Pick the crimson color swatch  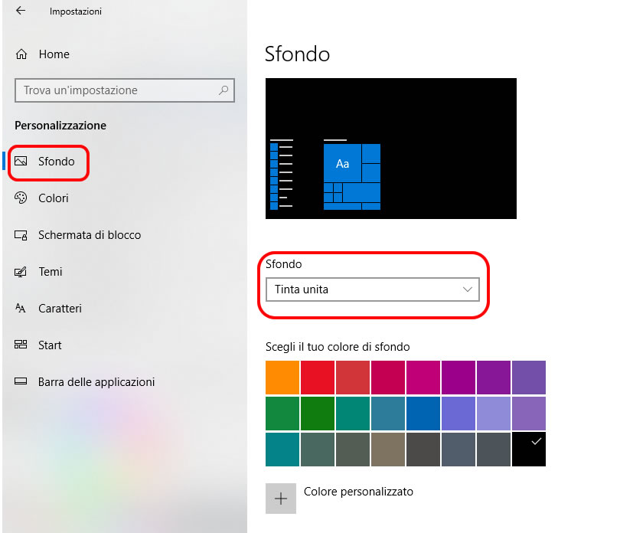click(388, 378)
